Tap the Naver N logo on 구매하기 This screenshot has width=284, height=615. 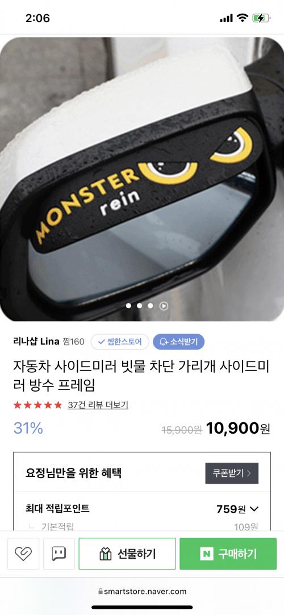pyautogui.click(x=206, y=554)
